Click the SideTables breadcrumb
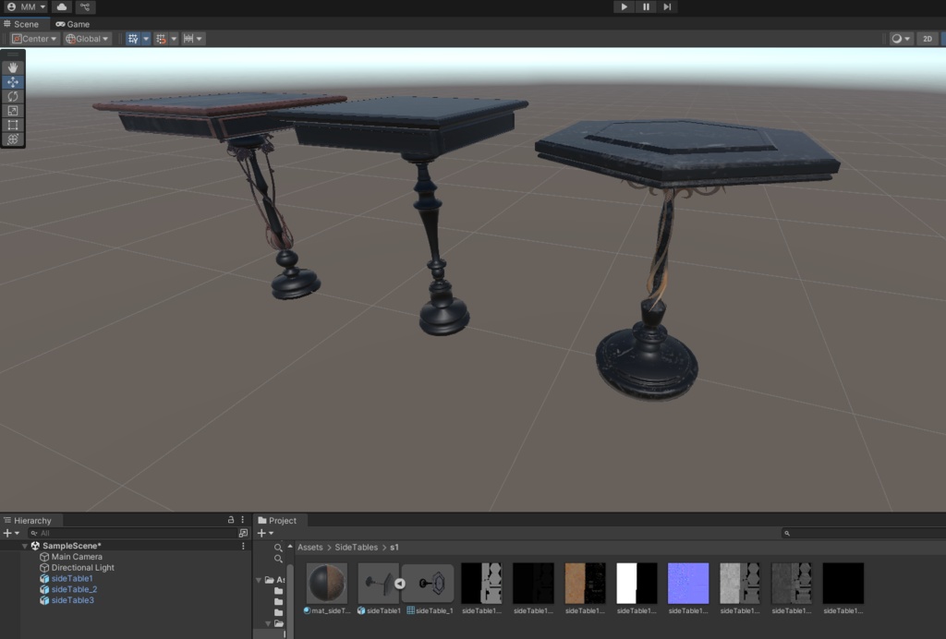Screen dimensions: 946x639 (x=356, y=548)
